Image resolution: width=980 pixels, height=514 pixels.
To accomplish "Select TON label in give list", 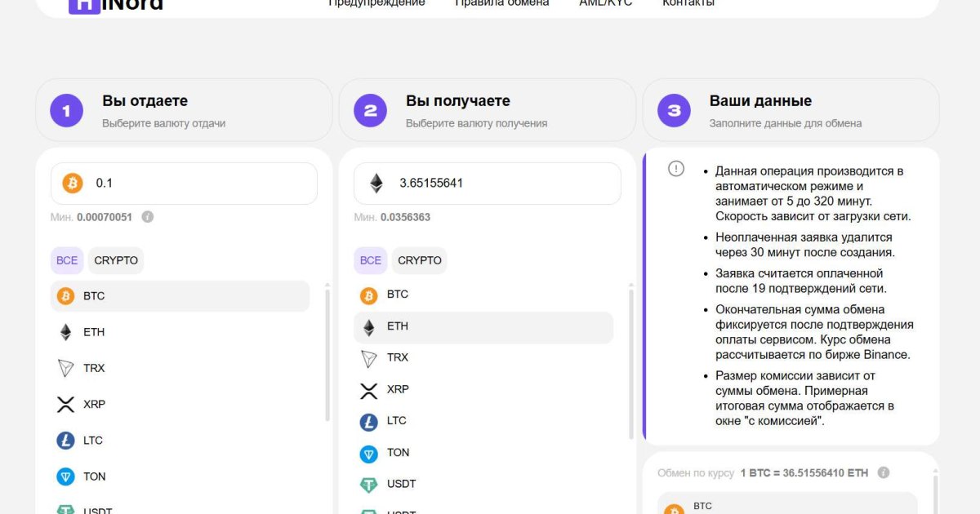I will pos(95,476).
